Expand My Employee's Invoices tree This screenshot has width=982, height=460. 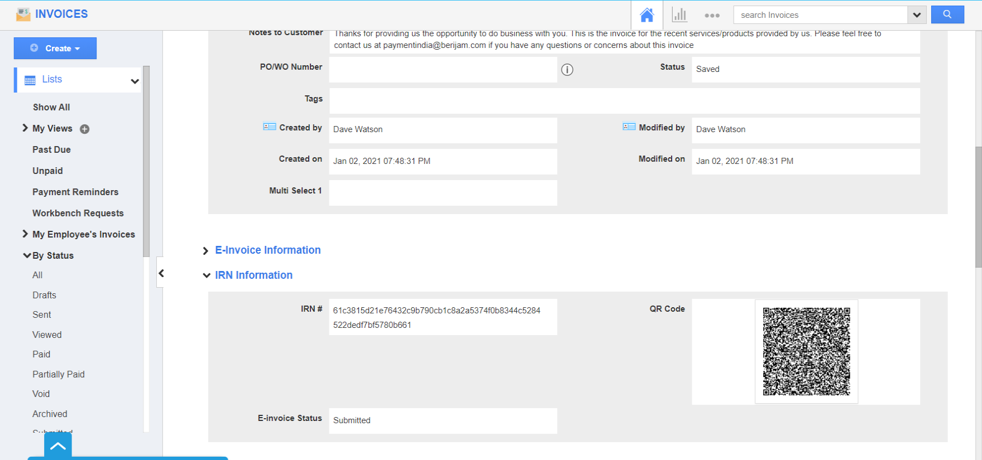coord(25,234)
